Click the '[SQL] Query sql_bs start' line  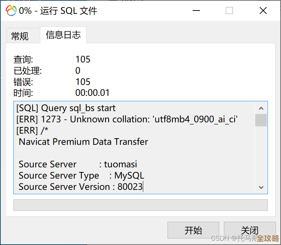[66, 108]
